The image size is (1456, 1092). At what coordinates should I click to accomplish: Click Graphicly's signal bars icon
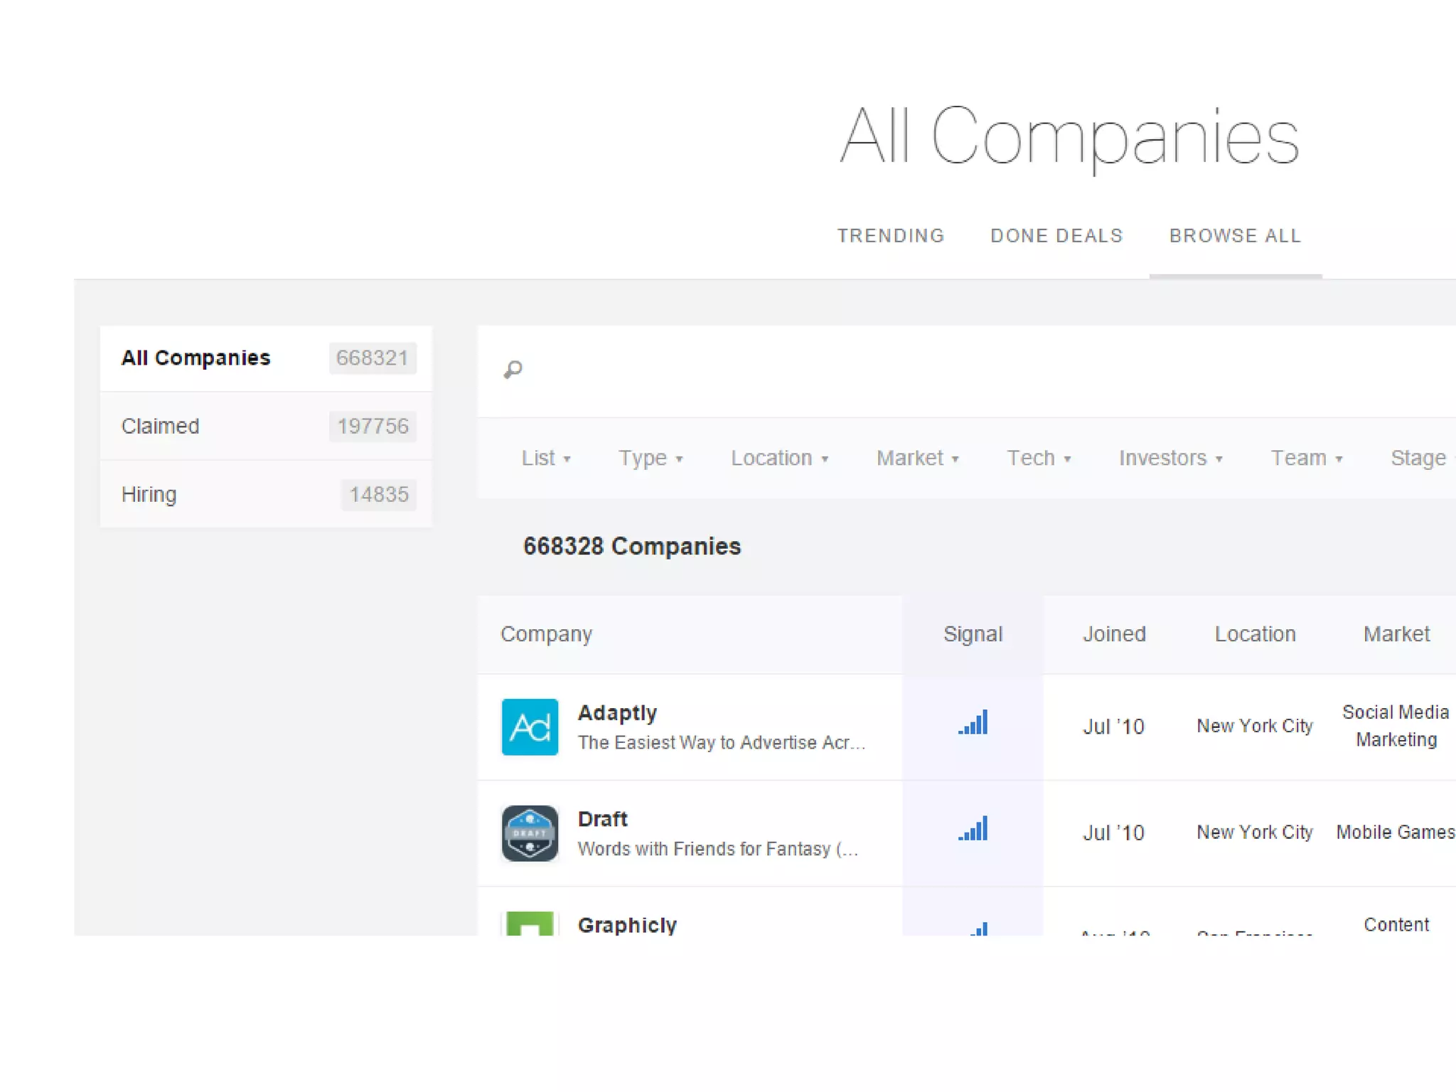tap(979, 928)
